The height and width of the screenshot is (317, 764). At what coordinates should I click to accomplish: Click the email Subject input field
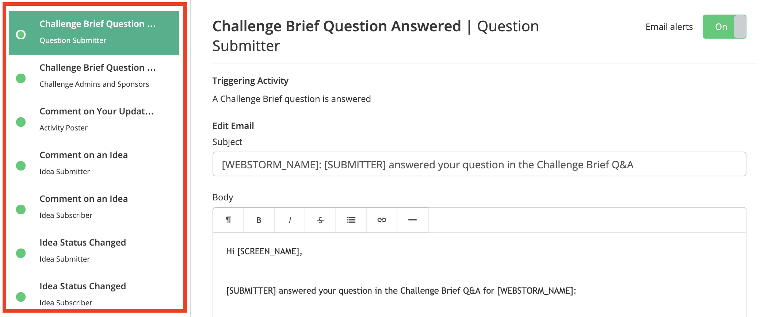[479, 164]
